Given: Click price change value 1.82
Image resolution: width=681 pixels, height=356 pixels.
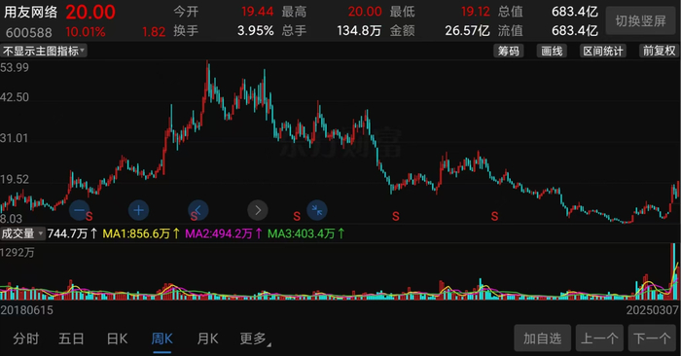Looking at the screenshot, I should 154,32.
